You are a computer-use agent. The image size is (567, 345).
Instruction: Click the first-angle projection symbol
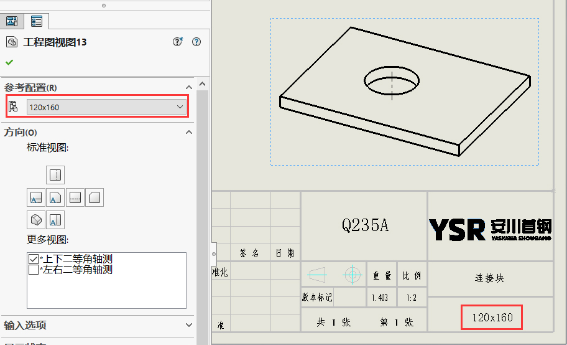(x=334, y=275)
